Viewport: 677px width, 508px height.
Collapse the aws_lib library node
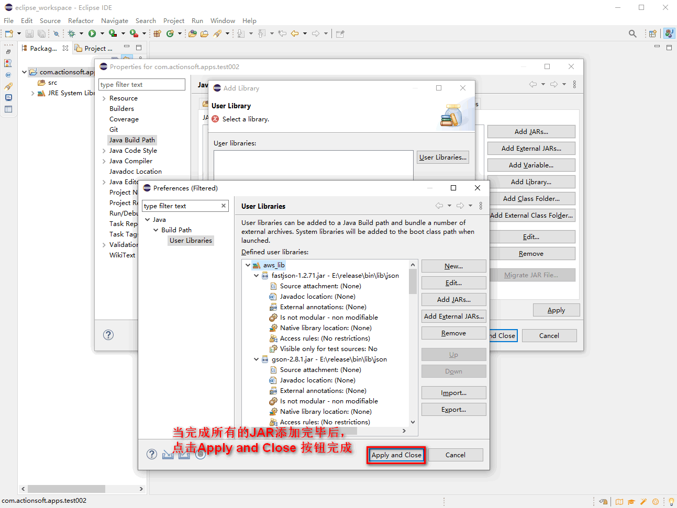(248, 265)
